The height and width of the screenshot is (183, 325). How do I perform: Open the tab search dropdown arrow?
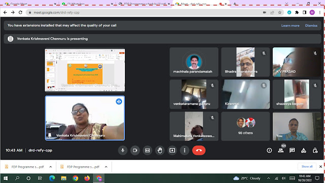(286, 4)
